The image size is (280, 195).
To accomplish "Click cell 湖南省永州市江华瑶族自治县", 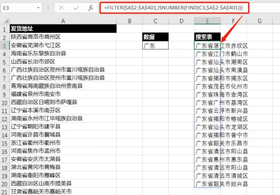I will [63, 118].
